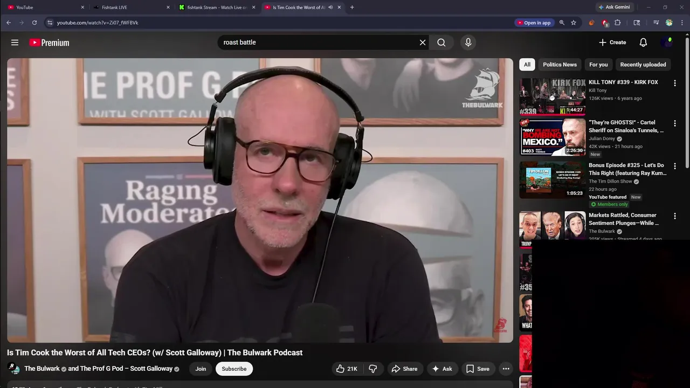Dislike the video with thumbs down
The width and height of the screenshot is (690, 388).
[372, 369]
